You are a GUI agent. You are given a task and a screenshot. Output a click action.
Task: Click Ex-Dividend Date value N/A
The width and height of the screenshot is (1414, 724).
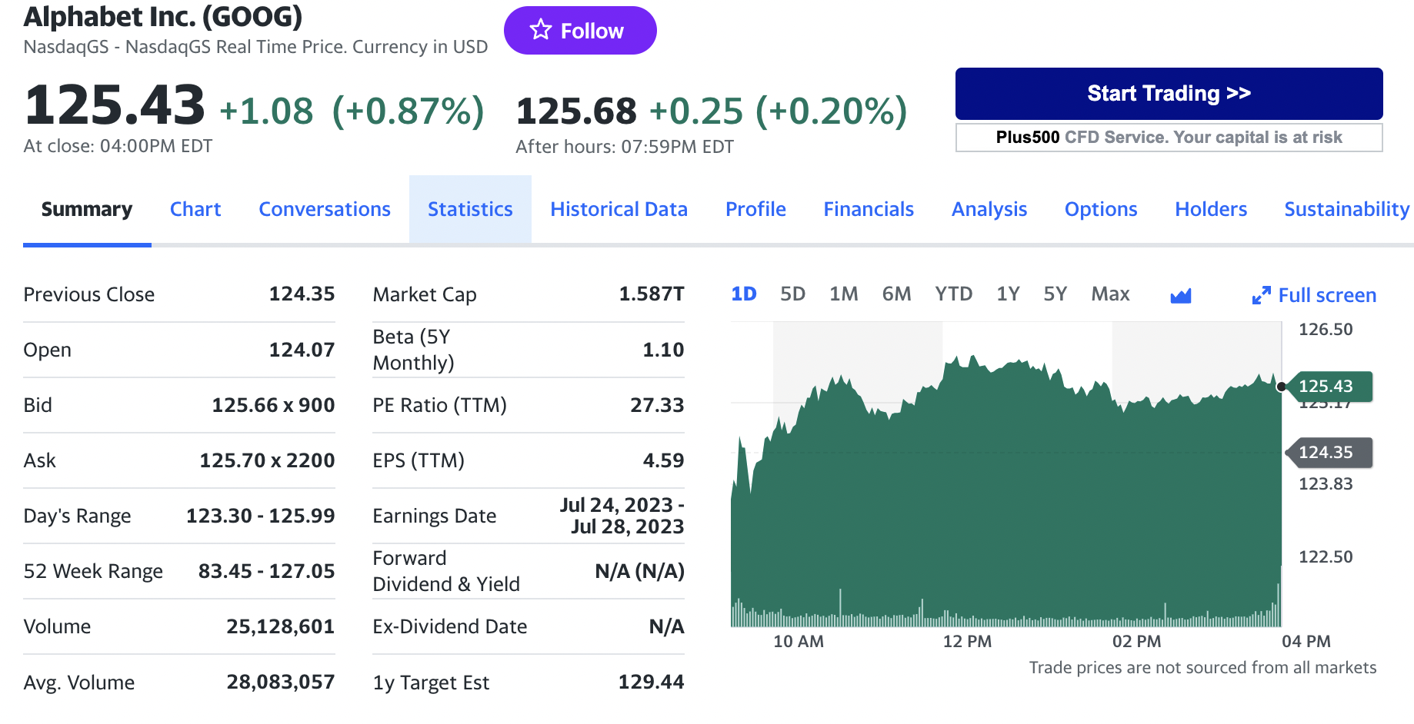point(666,626)
